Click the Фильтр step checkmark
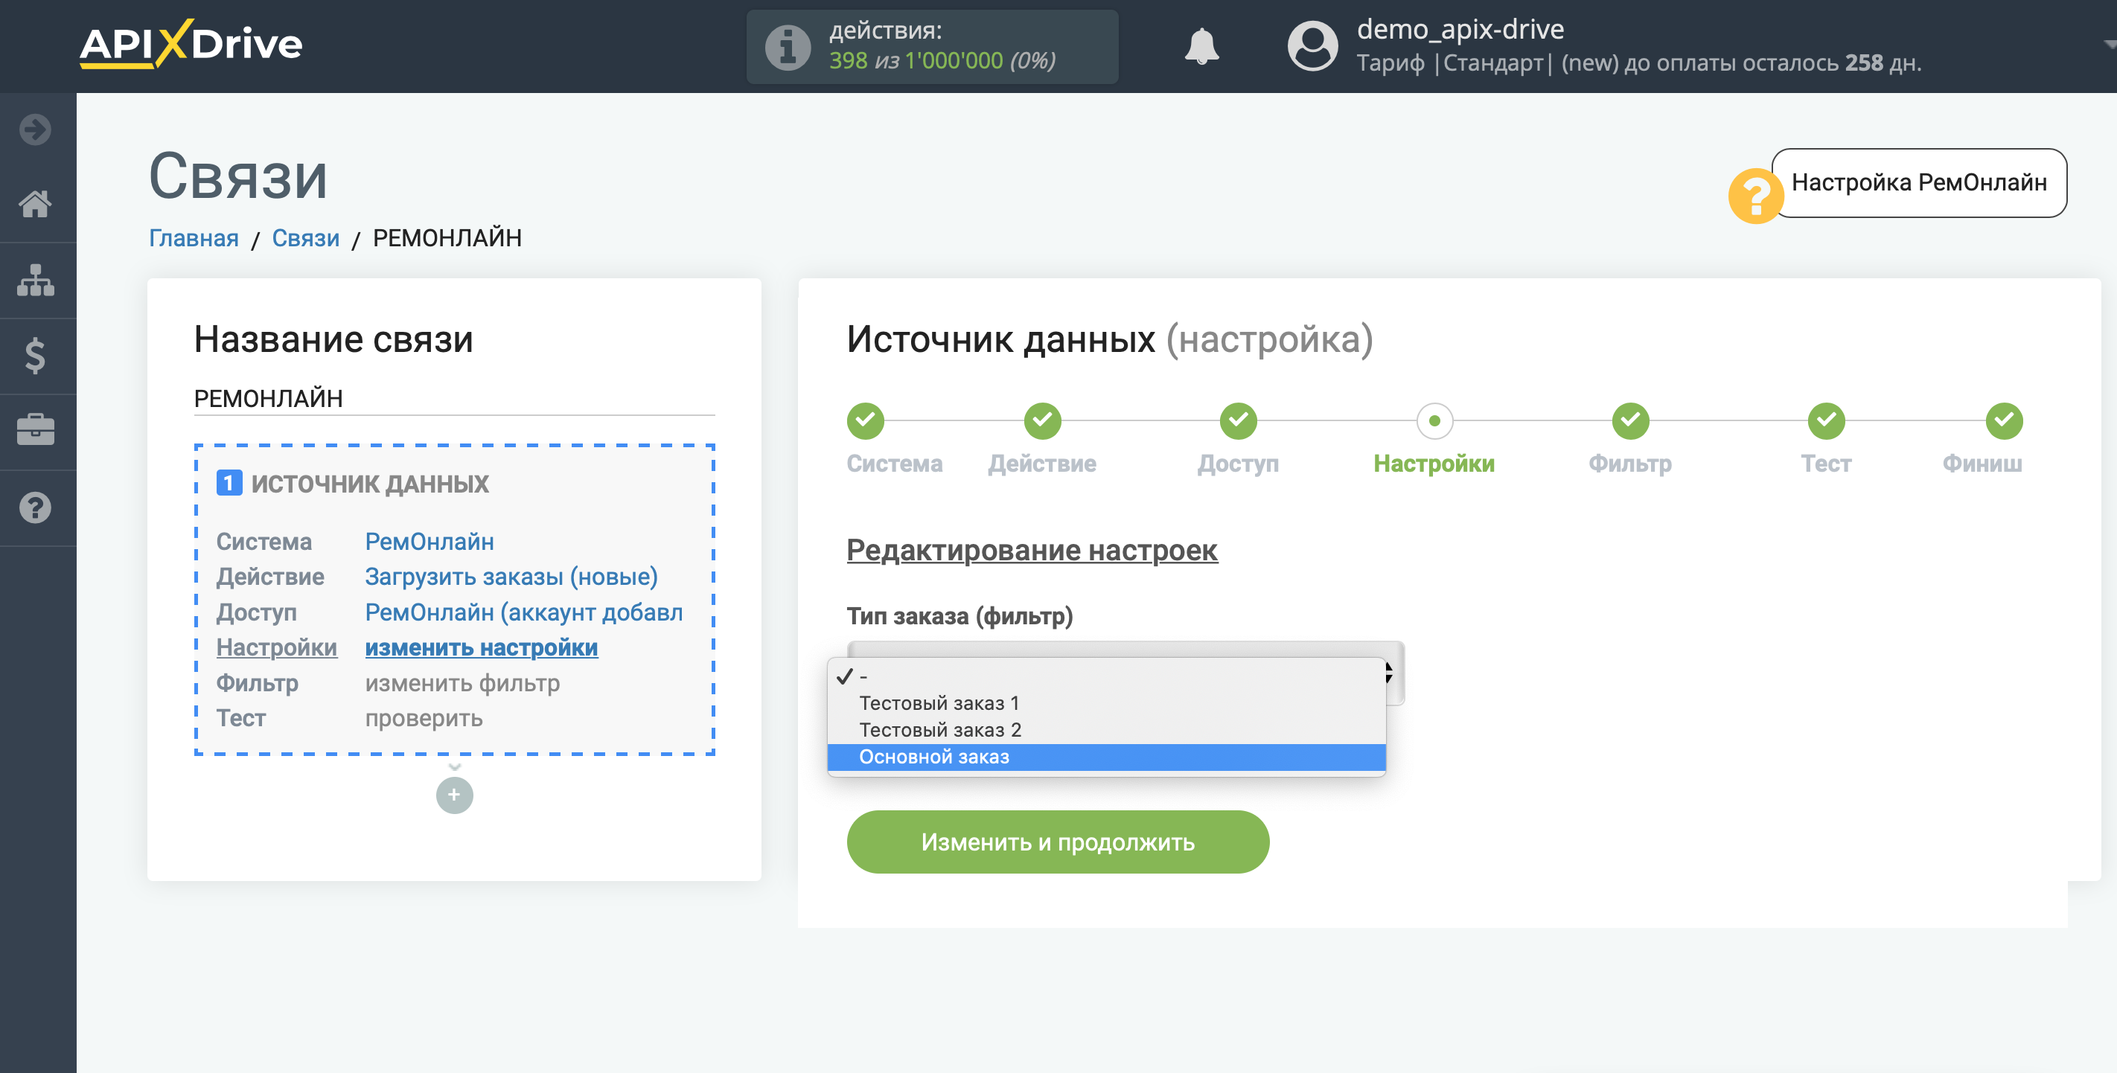 [1630, 420]
